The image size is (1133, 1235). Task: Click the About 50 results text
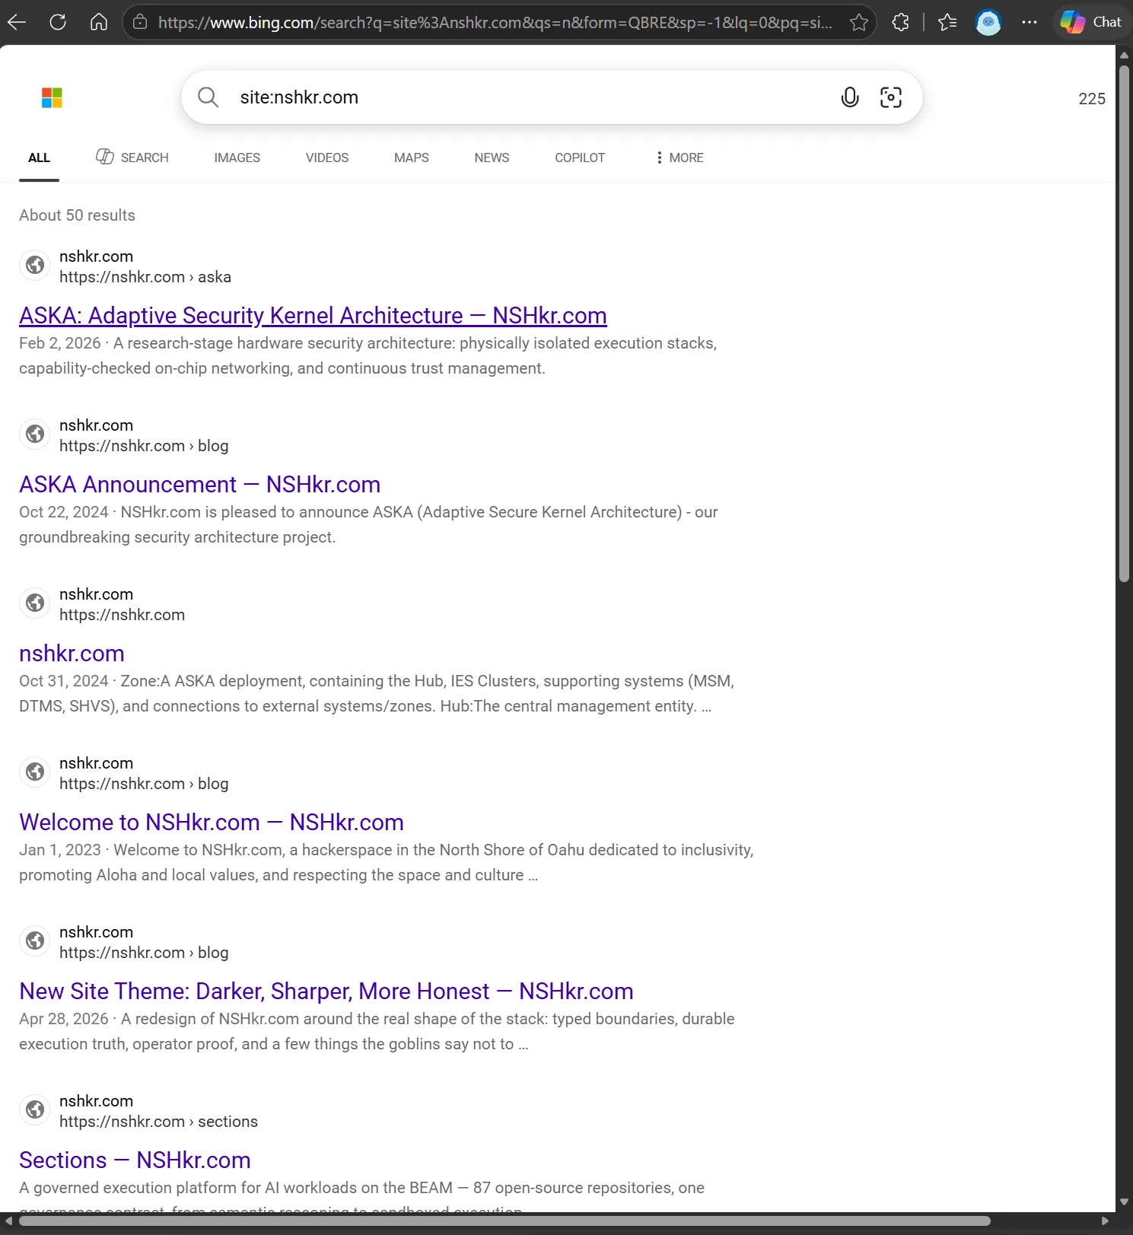pos(77,215)
